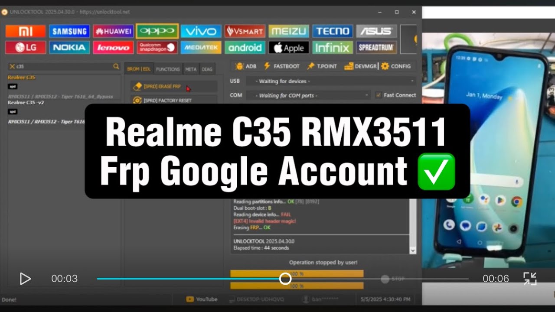
Task: Click the 00:06 video duration label
Action: click(496, 279)
